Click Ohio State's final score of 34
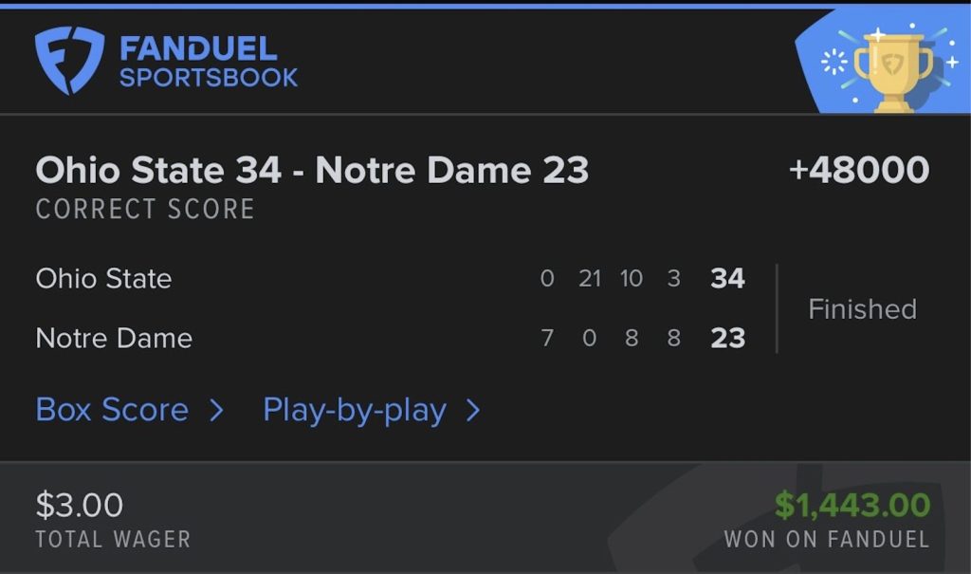This screenshot has width=971, height=574. pyautogui.click(x=727, y=279)
